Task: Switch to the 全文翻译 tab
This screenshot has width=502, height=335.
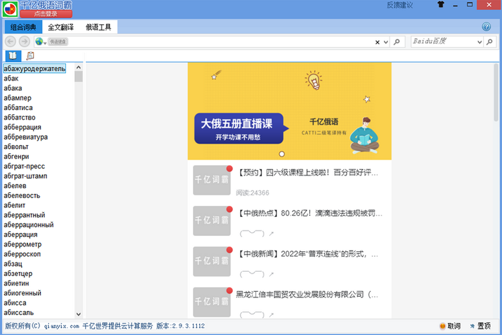Action: (61, 27)
